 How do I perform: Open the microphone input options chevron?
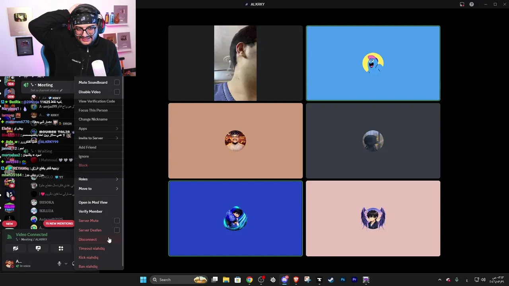[66, 263]
